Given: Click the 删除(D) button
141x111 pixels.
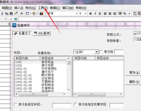Looking at the screenshot, I should click(x=133, y=82).
